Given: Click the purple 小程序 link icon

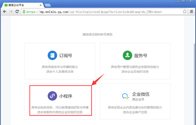Looking at the screenshot, I should (52, 96).
